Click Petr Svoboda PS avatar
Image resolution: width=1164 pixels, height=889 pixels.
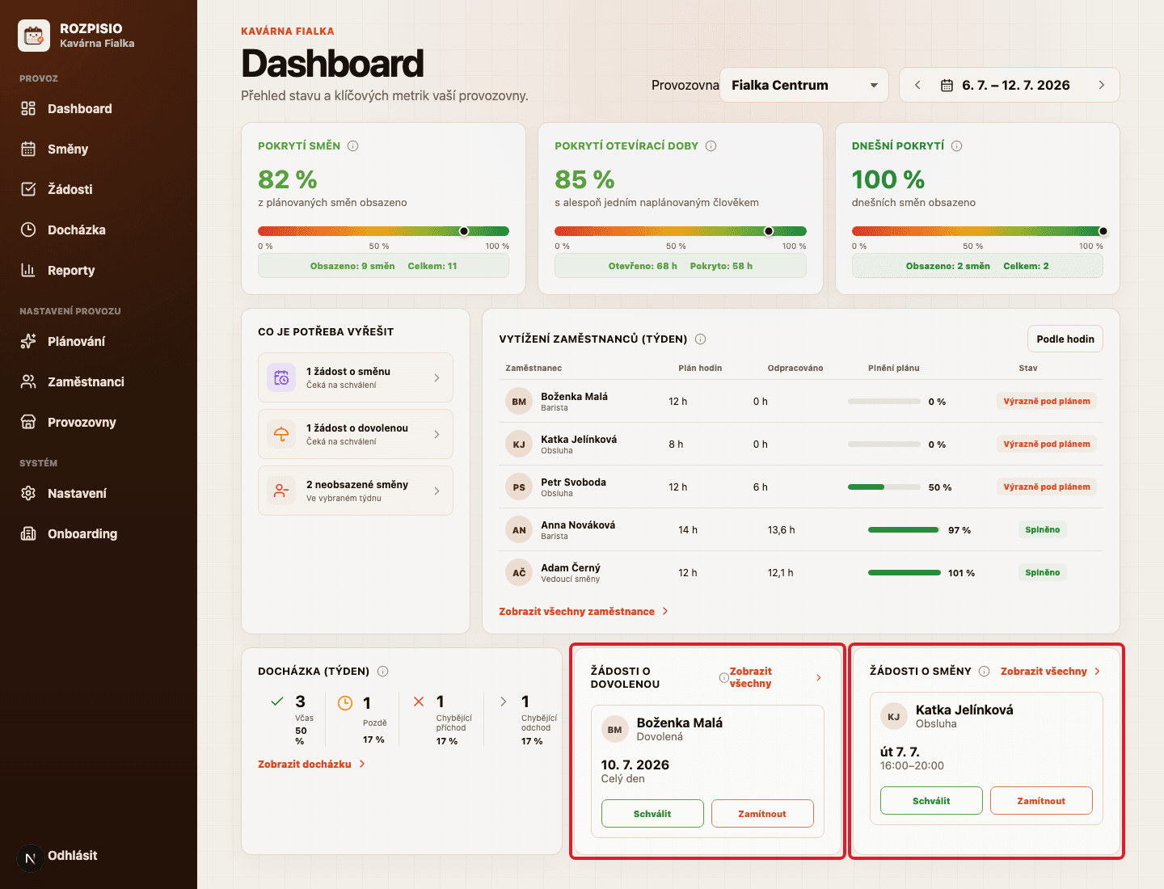(519, 487)
